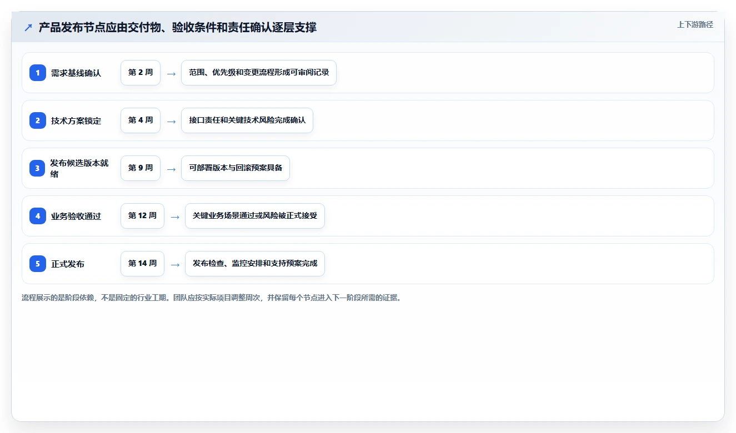Click the 正式发布 step name
Screen dimensions: 736x433
point(68,264)
